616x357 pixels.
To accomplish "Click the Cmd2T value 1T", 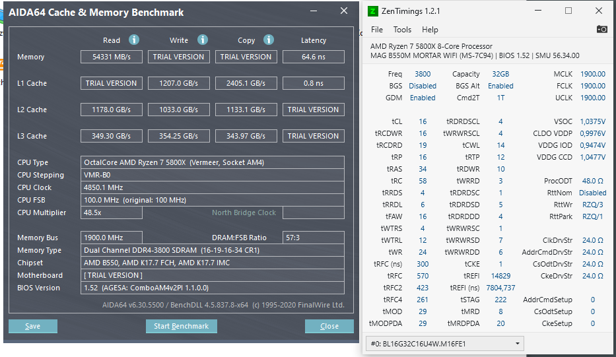I will pos(500,98).
